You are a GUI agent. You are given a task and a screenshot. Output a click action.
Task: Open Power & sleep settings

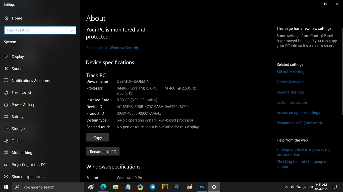click(20, 105)
